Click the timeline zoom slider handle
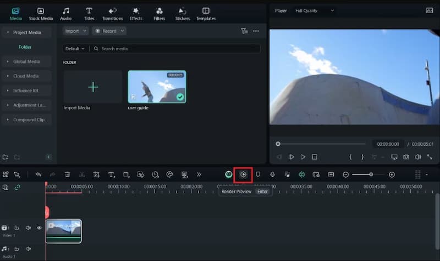 tap(371, 174)
